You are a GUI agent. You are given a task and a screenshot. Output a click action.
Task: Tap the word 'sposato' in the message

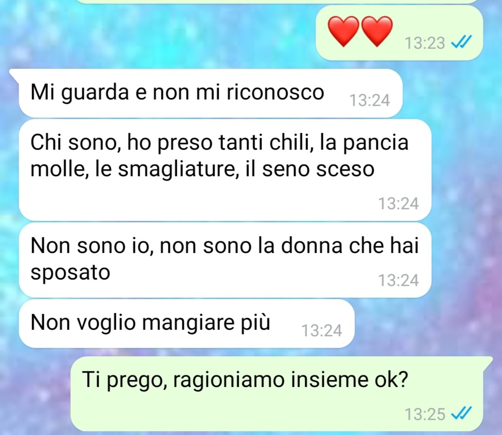coord(70,273)
